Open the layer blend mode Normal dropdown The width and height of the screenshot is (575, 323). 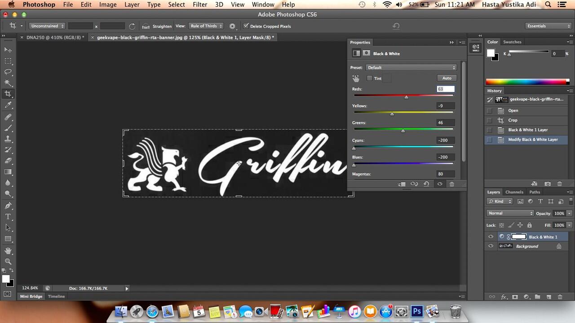click(x=510, y=213)
